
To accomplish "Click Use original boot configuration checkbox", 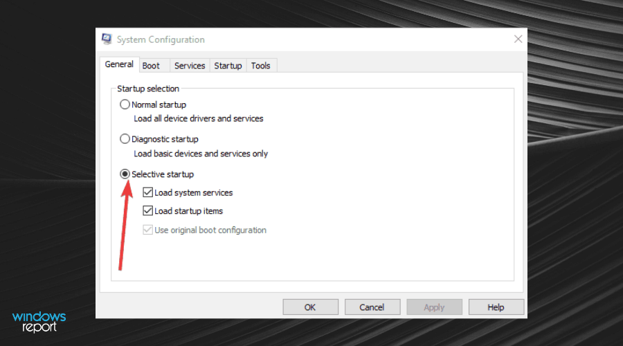I will pyautogui.click(x=147, y=230).
